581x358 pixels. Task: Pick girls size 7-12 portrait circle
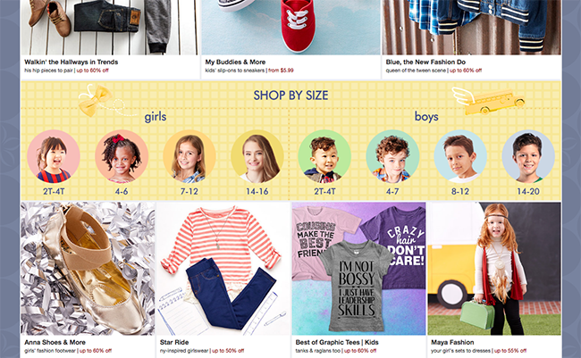(189, 156)
